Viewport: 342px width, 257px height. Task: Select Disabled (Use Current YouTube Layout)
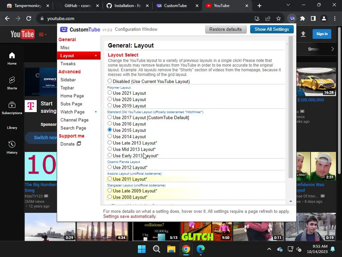coord(110,81)
